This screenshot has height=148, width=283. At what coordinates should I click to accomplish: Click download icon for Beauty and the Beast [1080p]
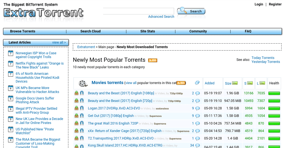click(x=76, y=93)
